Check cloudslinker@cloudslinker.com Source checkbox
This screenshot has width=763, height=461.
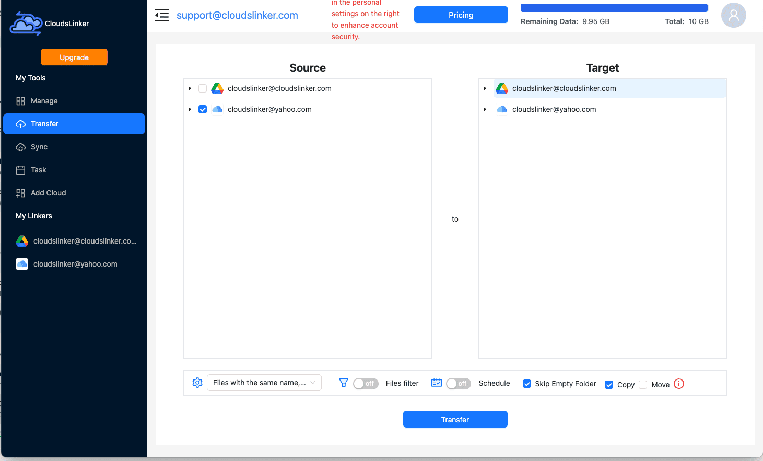(203, 88)
